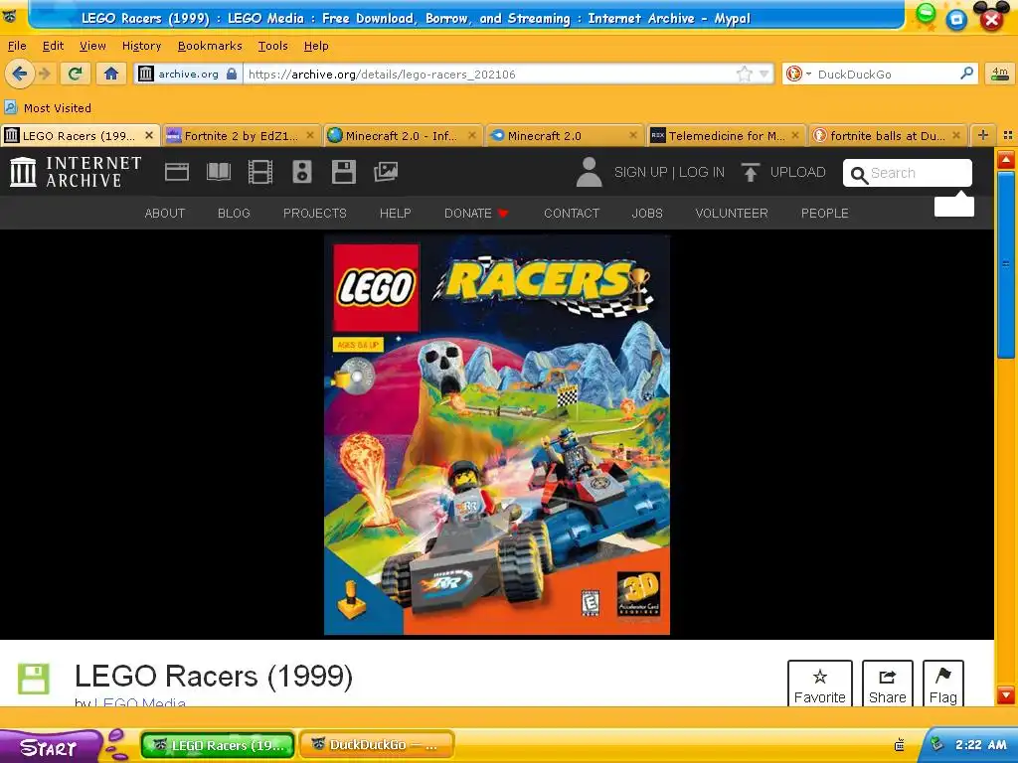
Task: Switch to the fortnite balls at Du... tab
Action: click(x=888, y=135)
